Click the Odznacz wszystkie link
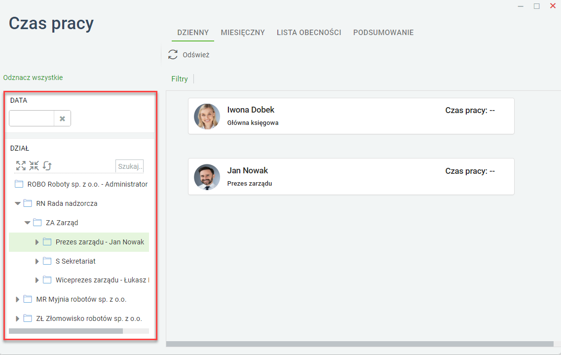The height and width of the screenshot is (355, 561). (33, 78)
